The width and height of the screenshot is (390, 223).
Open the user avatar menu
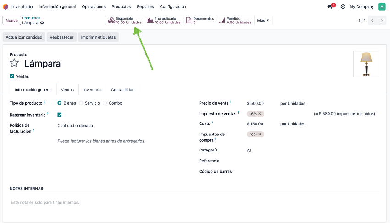[382, 7]
